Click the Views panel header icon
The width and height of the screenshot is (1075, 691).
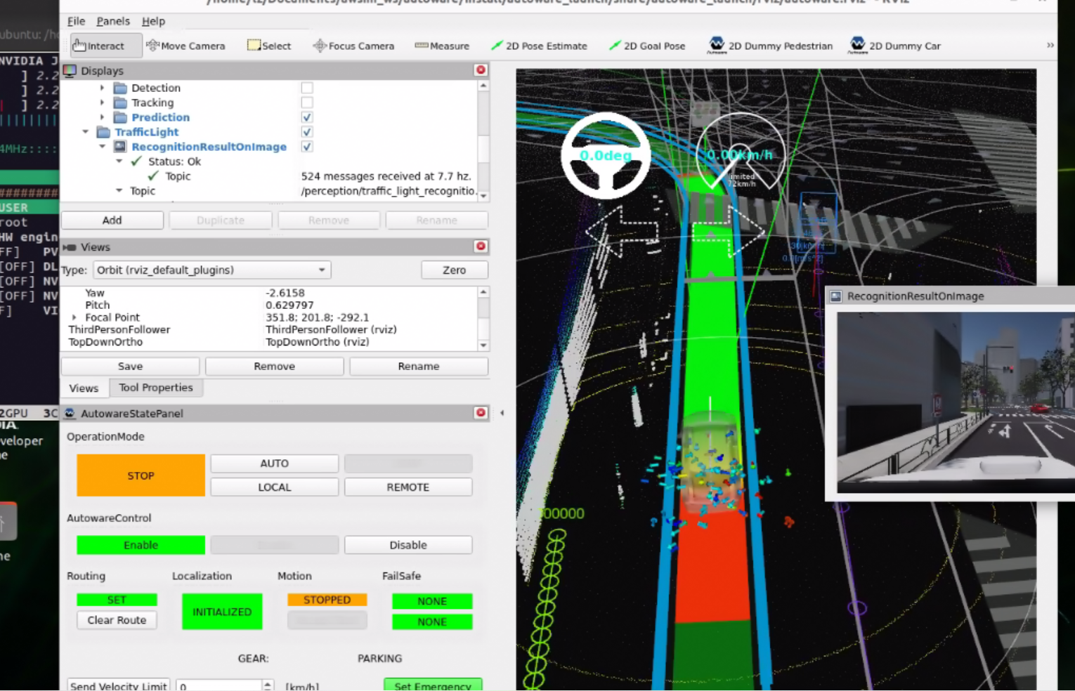click(x=70, y=247)
